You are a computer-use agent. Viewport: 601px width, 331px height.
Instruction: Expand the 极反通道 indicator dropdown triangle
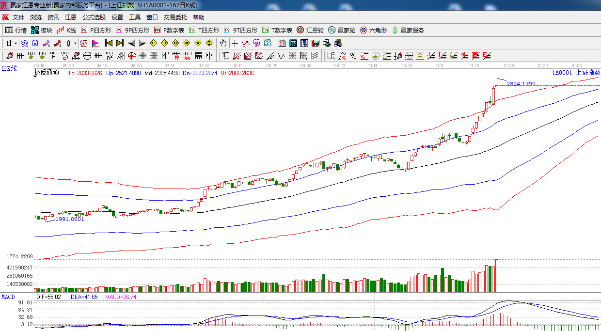(x=36, y=77)
